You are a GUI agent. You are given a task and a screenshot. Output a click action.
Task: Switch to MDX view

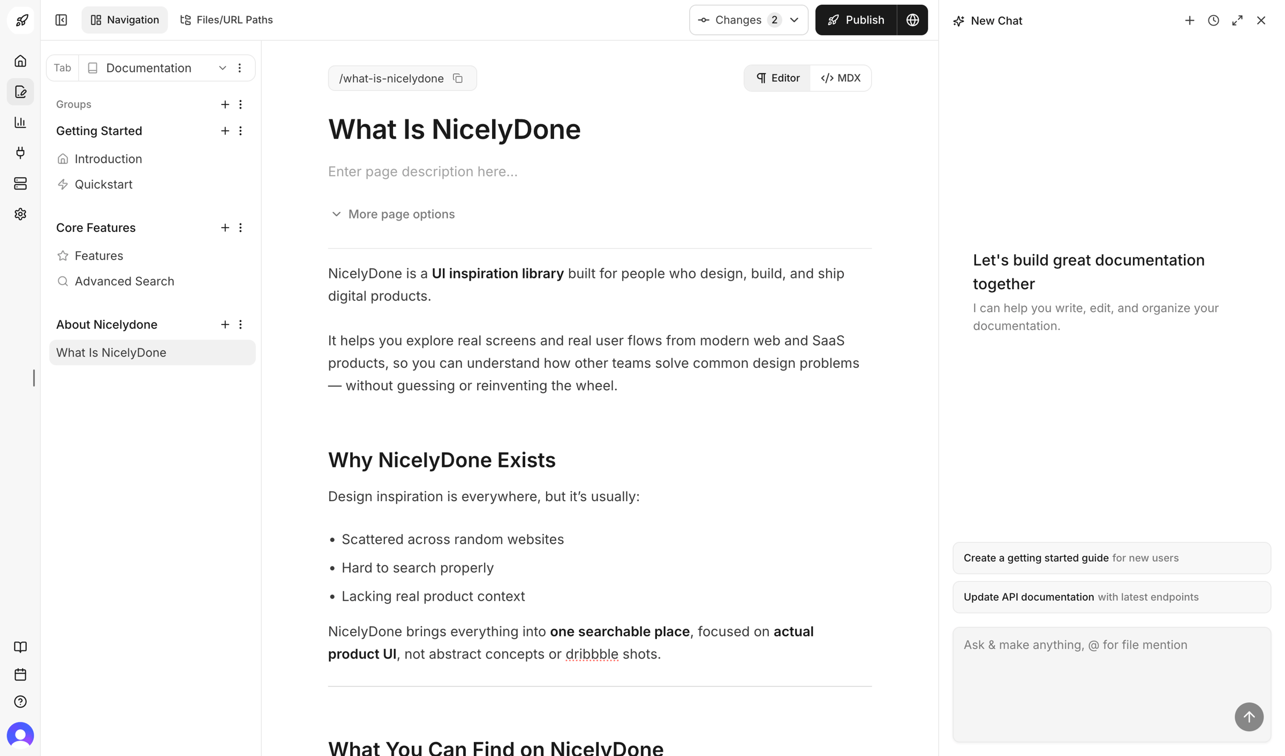[841, 78]
